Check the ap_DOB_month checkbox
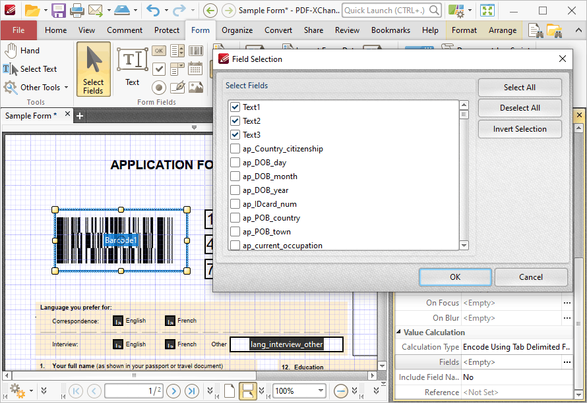587x403 pixels. 235,176
